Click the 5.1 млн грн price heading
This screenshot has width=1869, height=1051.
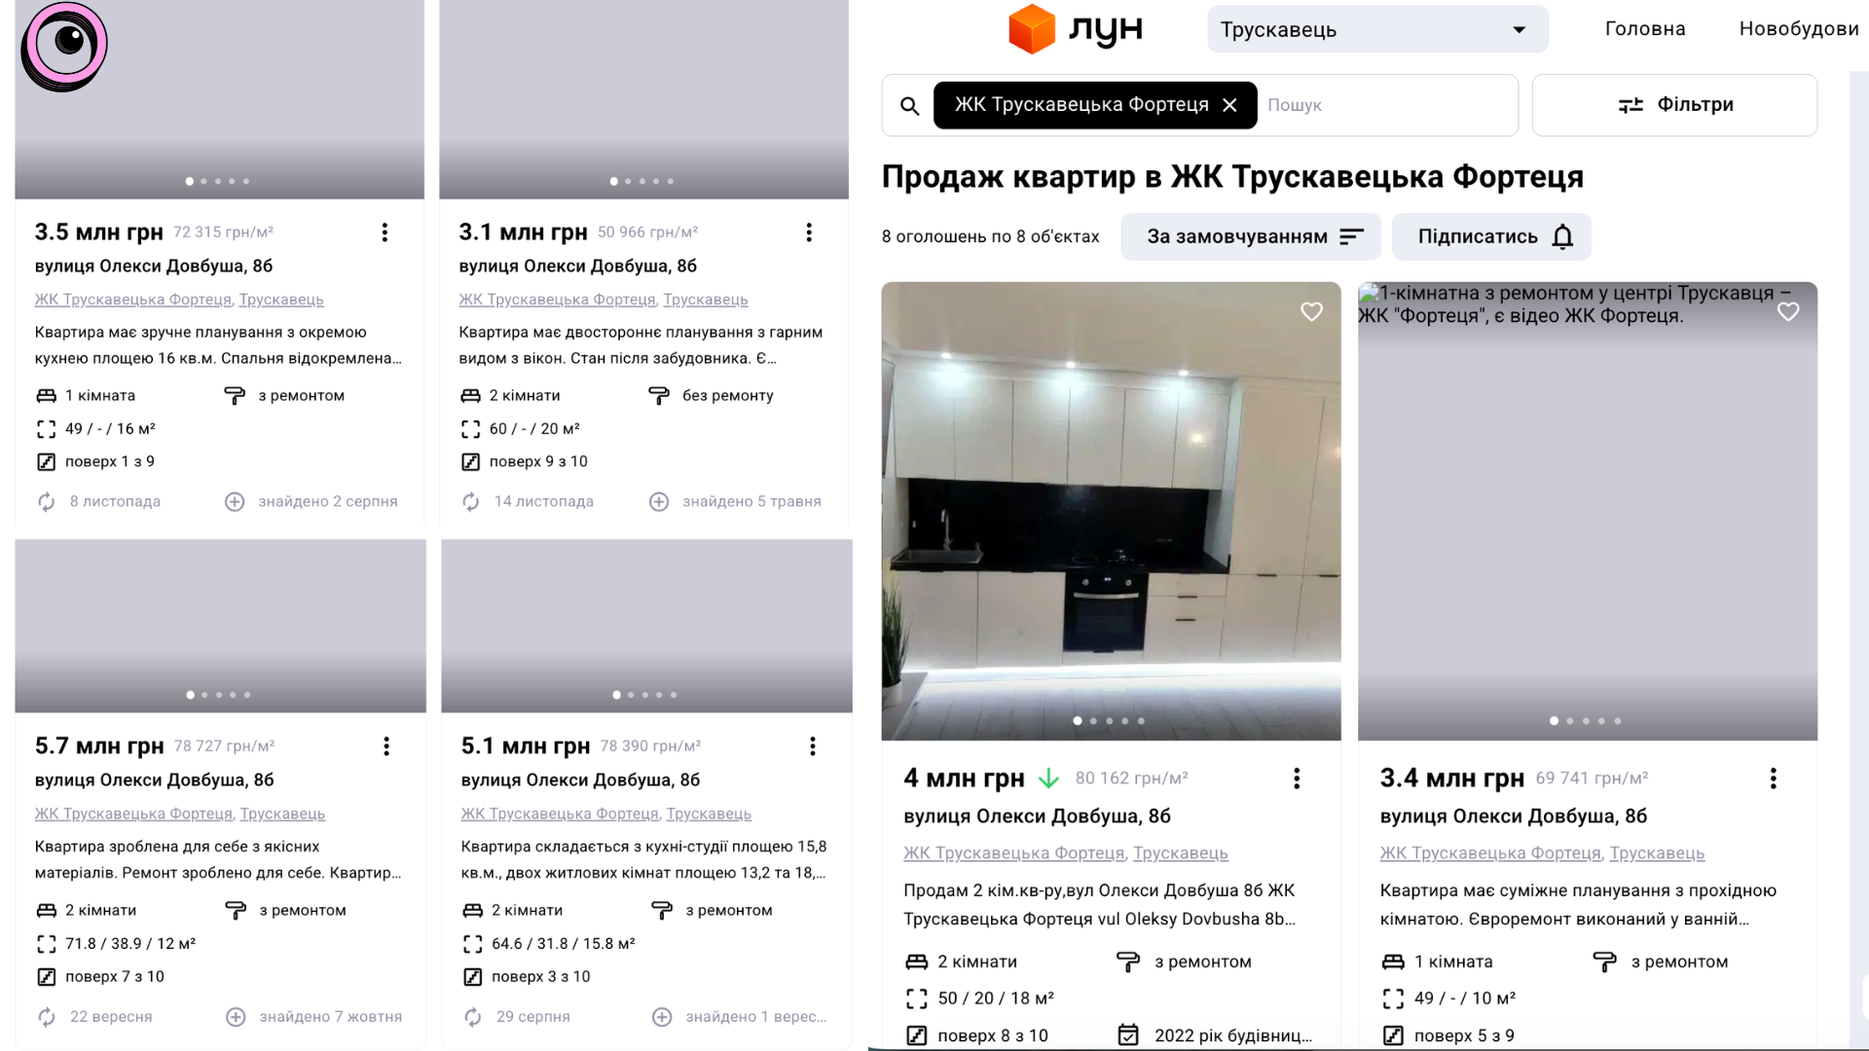point(526,746)
